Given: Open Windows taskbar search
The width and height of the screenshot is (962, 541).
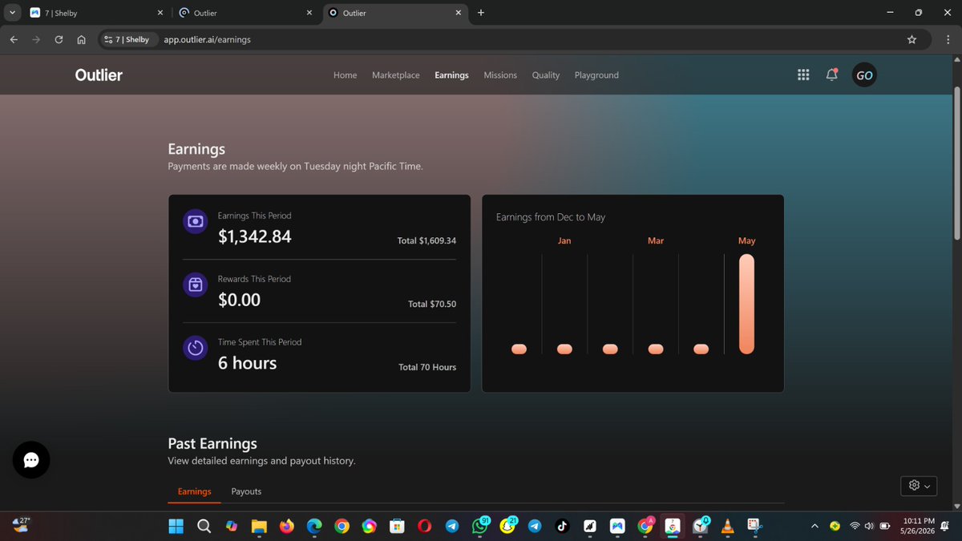Looking at the screenshot, I should (204, 527).
